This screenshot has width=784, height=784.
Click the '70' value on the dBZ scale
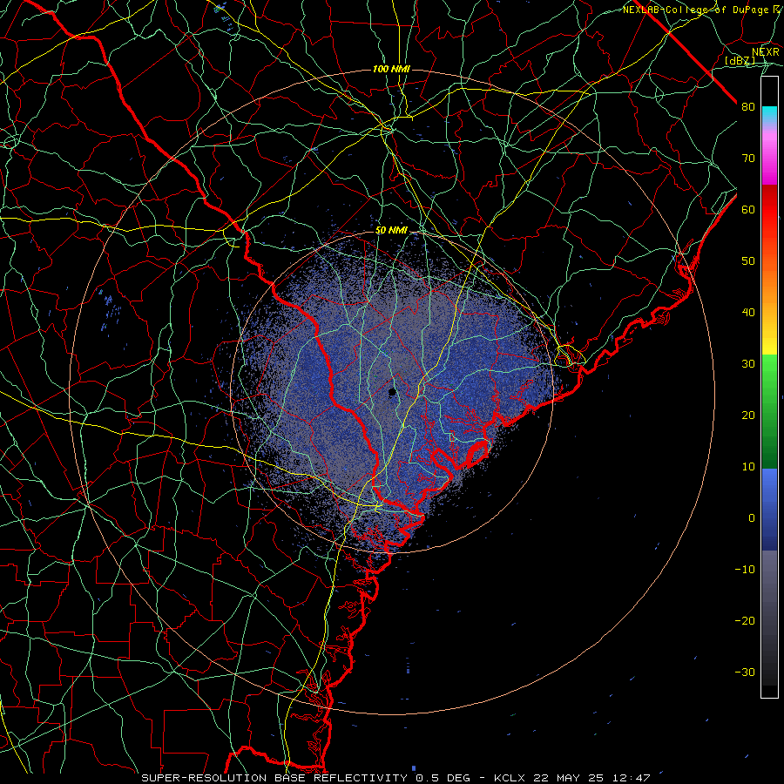coord(748,158)
